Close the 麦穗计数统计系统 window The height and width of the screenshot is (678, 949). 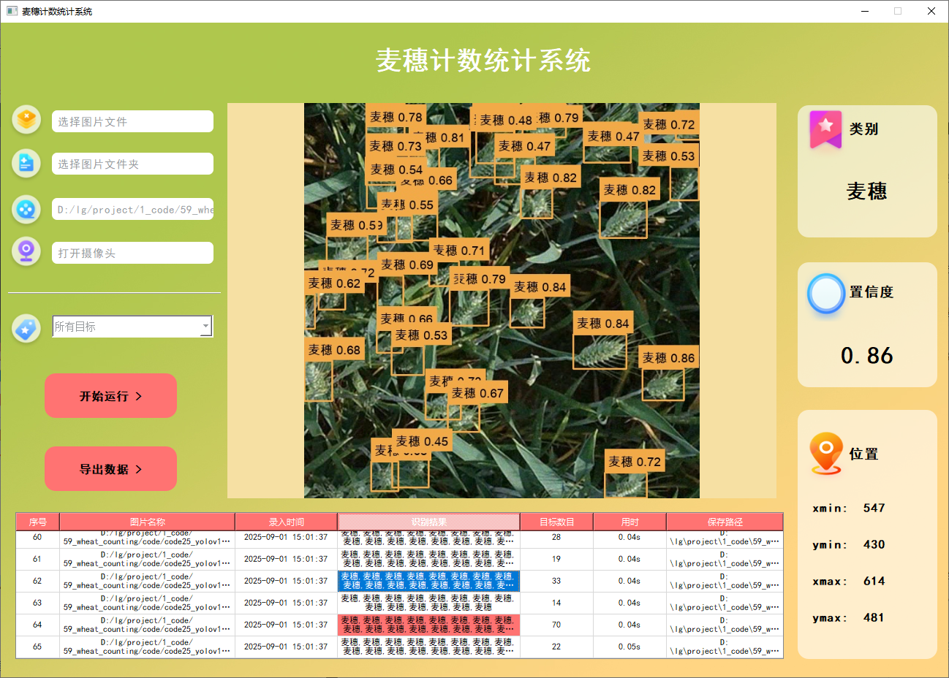click(x=931, y=11)
